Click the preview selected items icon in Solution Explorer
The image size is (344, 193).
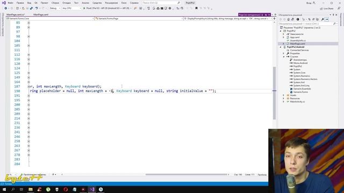[x=327, y=19]
